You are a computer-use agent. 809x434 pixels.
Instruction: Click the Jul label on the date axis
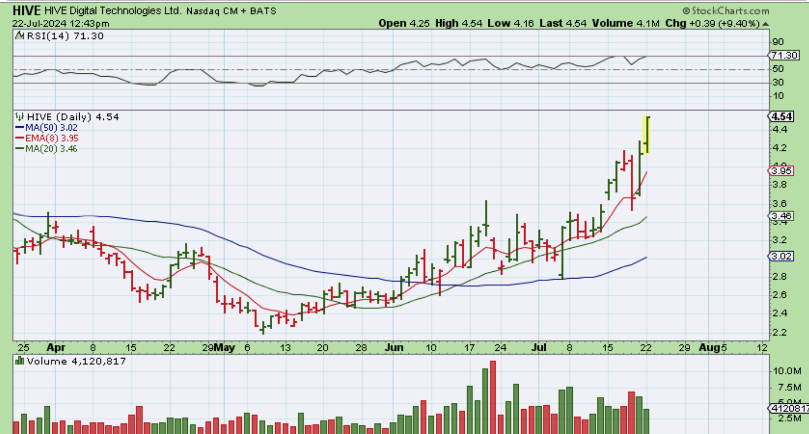[538, 348]
